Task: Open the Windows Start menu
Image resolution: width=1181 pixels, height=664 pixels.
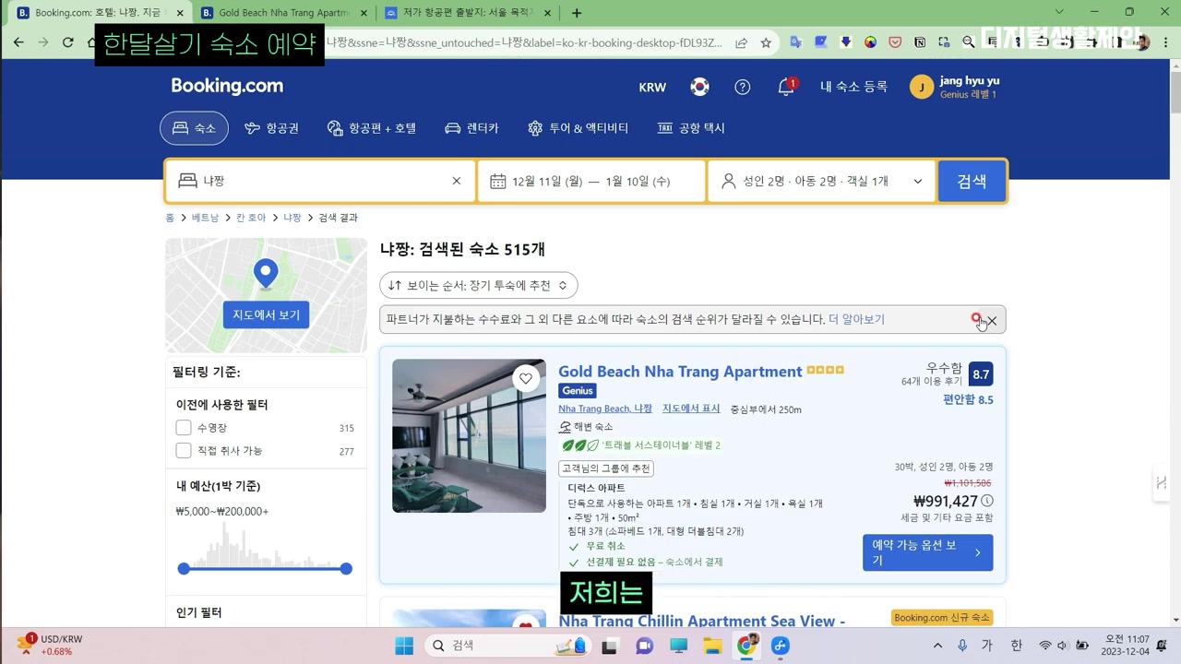Action: tap(404, 646)
